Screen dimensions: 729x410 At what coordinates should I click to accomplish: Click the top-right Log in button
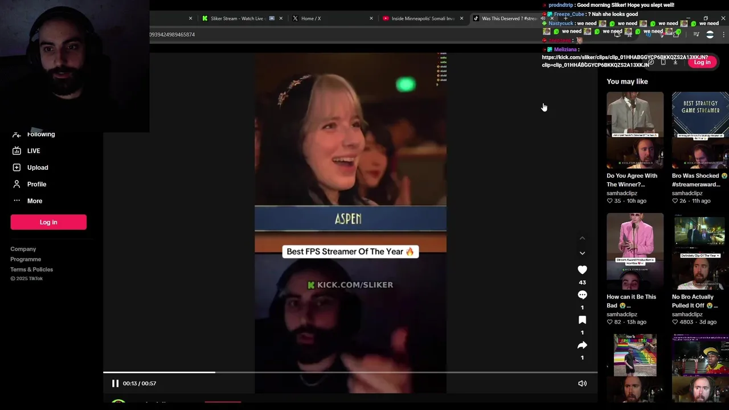(702, 62)
